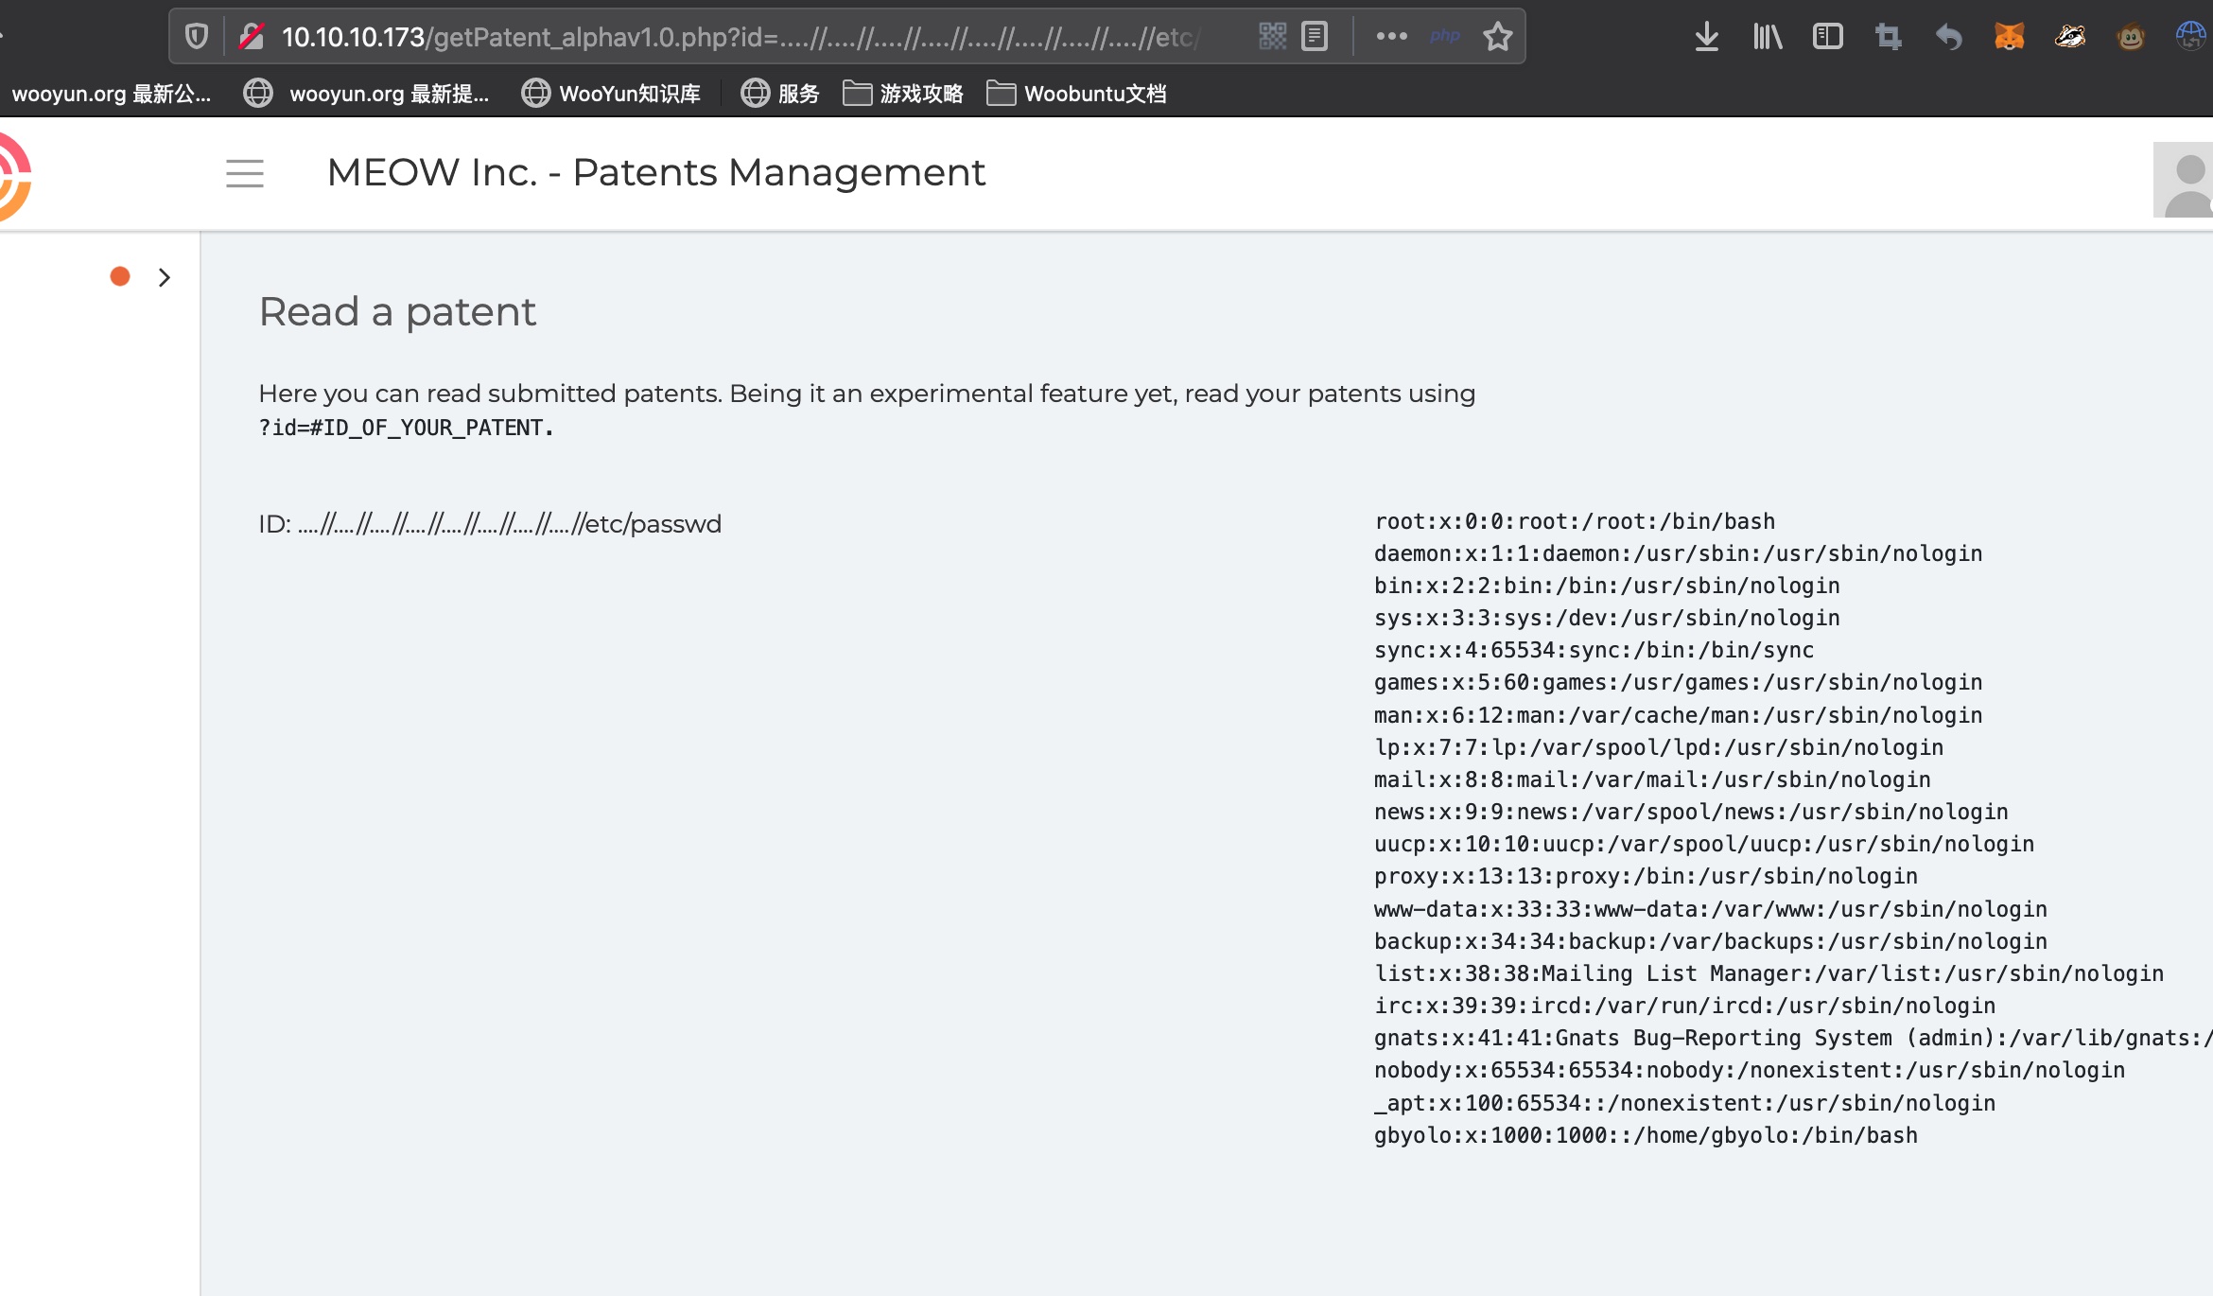The width and height of the screenshot is (2213, 1296).
Task: Expand the sidebar item chevron arrow
Action: pyautogui.click(x=165, y=277)
